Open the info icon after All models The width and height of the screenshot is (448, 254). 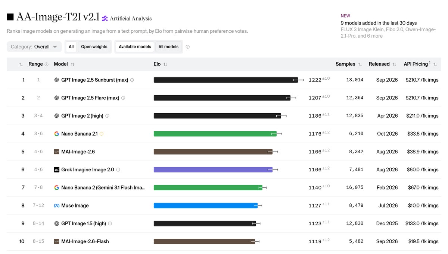click(187, 47)
